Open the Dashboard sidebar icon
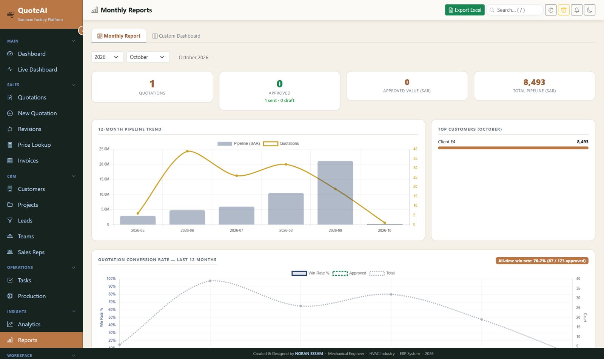The width and height of the screenshot is (604, 359). 10,54
